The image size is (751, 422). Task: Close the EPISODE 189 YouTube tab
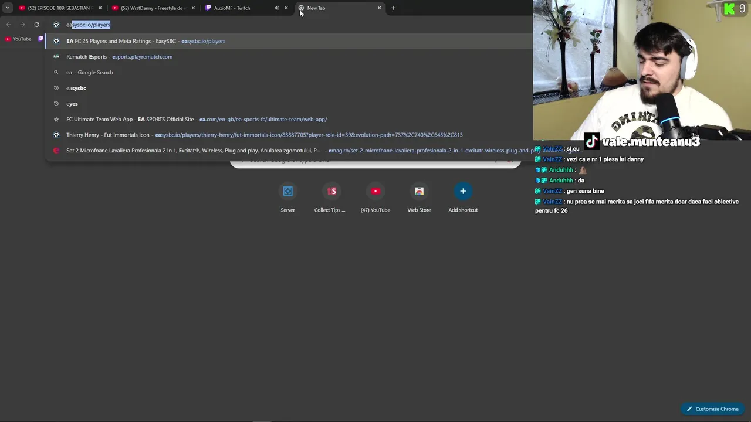[x=100, y=8]
